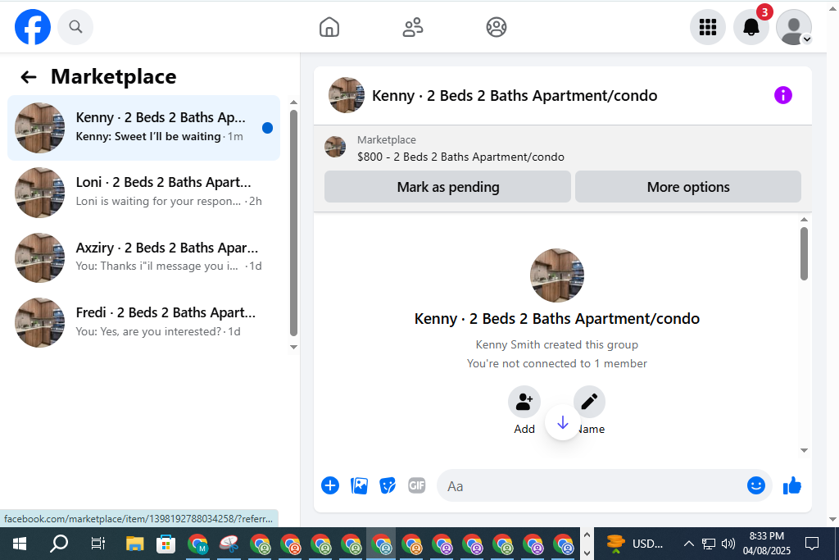
Task: Click the pencil Name edit button
Action: tap(589, 402)
